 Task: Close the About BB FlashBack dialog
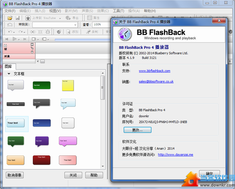click(x=219, y=21)
